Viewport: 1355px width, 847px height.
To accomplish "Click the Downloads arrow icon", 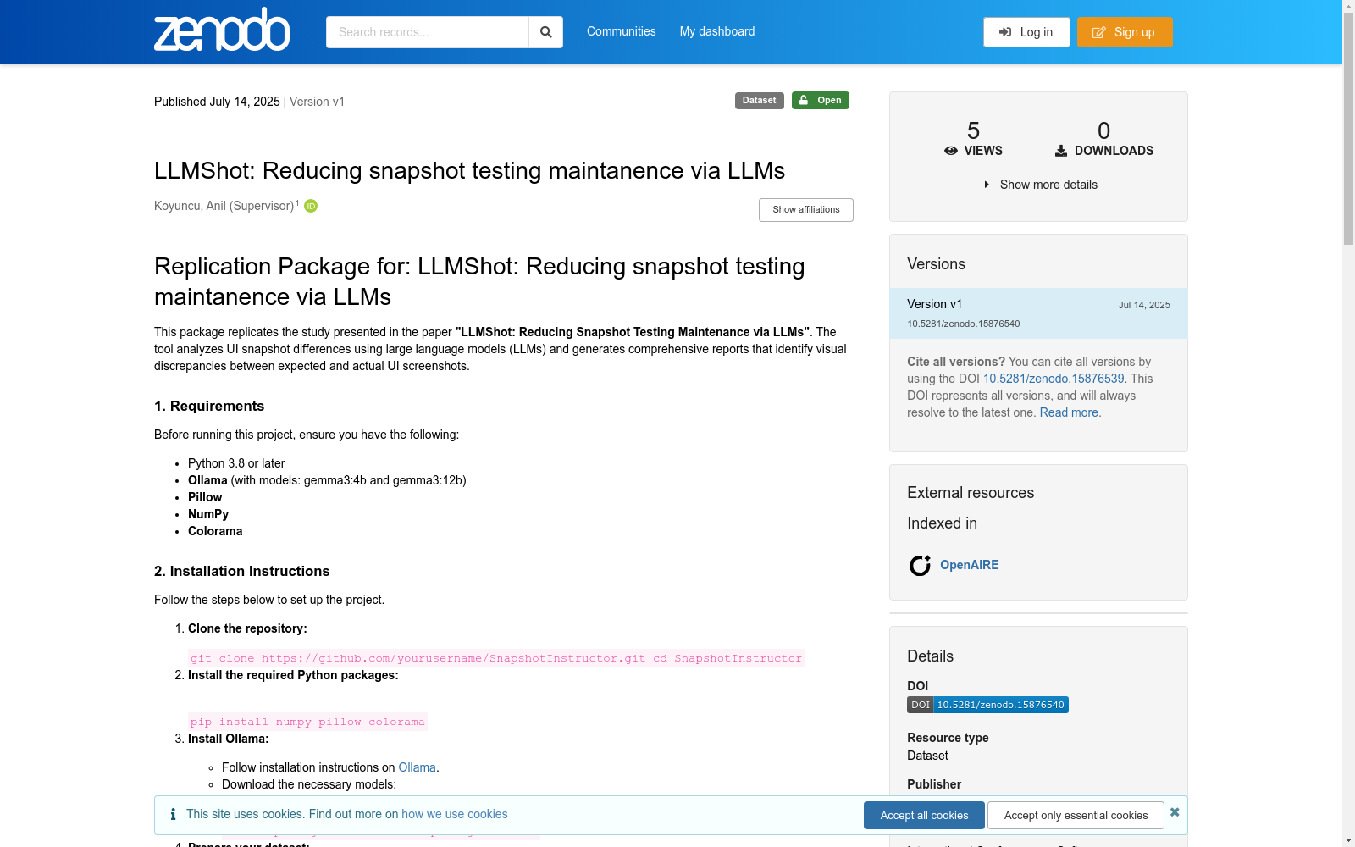I will 1061,151.
